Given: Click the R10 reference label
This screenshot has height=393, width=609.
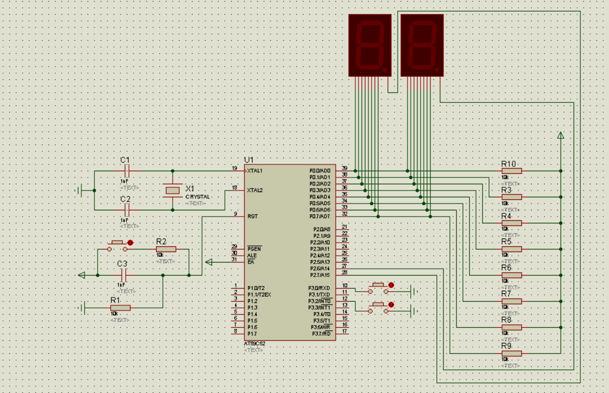Looking at the screenshot, I should point(508,164).
